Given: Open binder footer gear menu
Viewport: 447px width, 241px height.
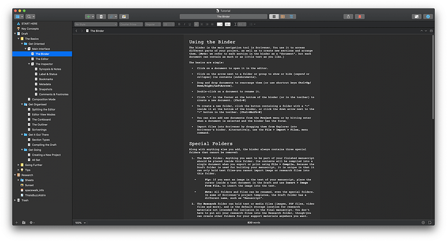Looking at the screenshot, I should [32, 222].
